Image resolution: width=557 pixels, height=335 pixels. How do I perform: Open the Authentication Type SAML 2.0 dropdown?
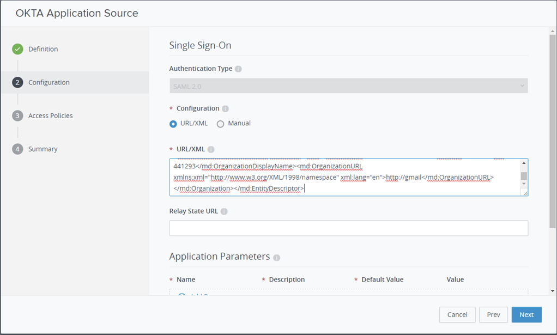click(348, 86)
